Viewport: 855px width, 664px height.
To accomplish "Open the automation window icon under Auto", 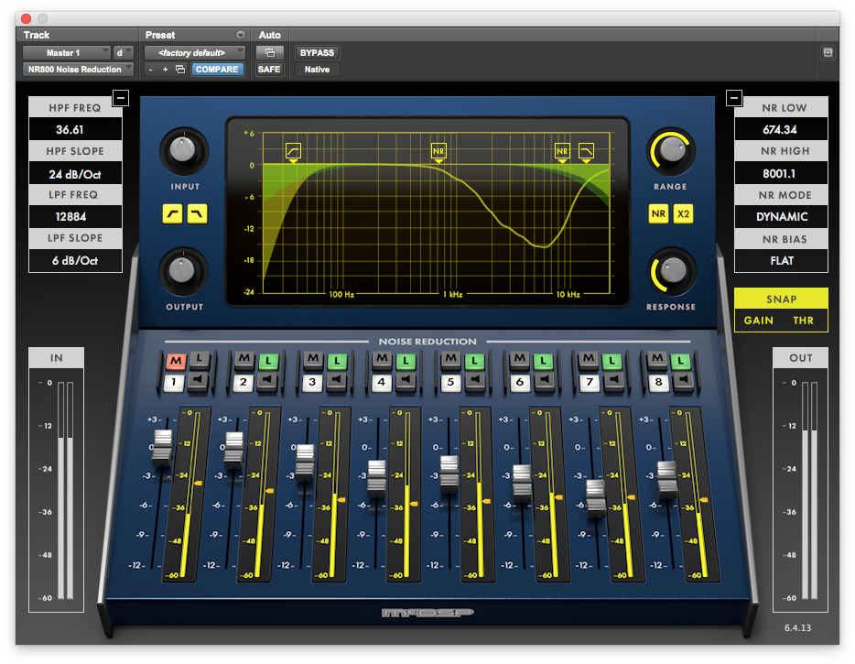I will point(269,53).
